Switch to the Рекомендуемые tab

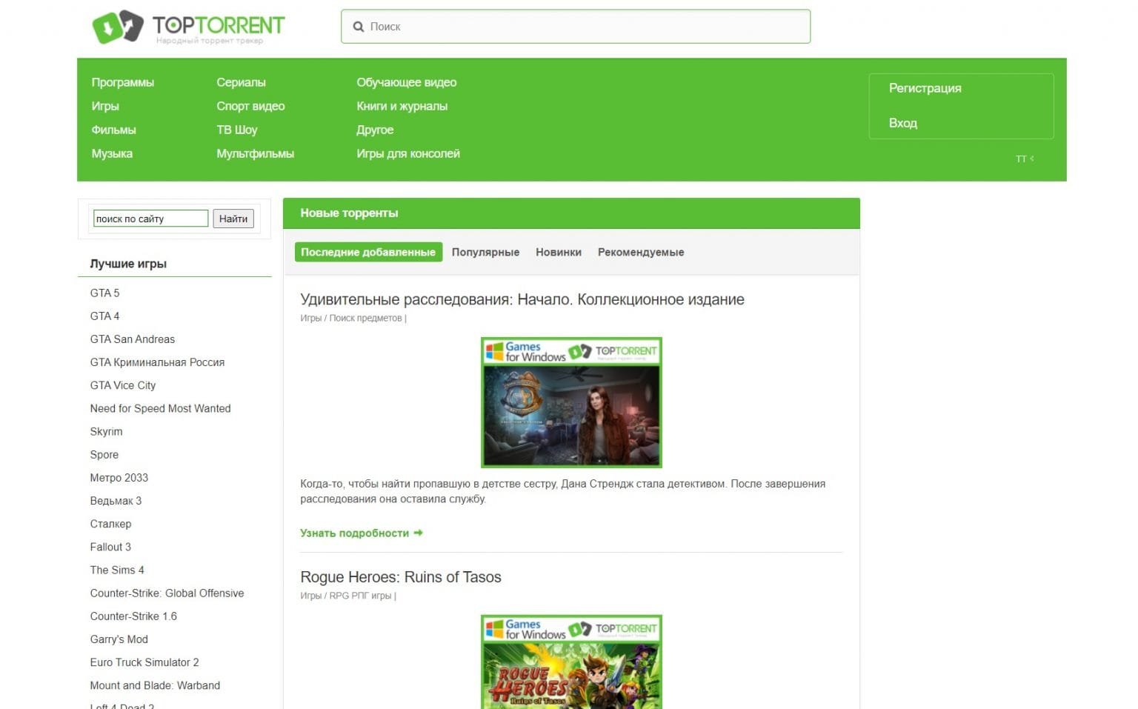(x=641, y=252)
